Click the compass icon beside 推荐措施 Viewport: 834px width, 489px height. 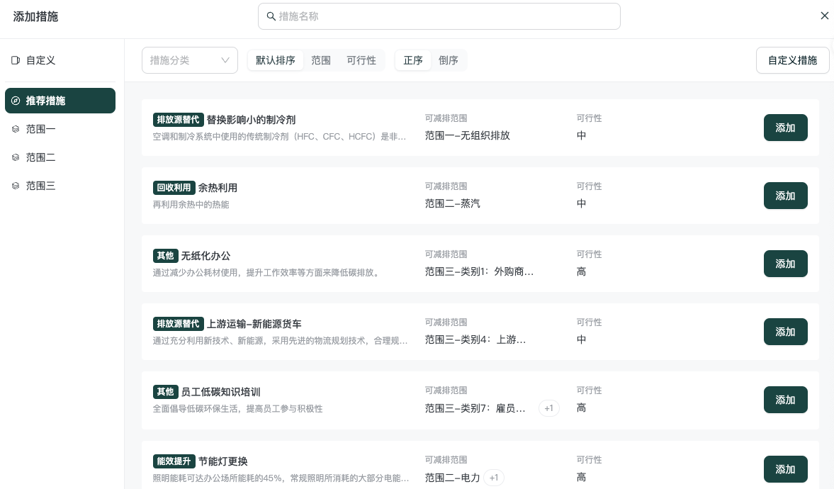(x=16, y=101)
